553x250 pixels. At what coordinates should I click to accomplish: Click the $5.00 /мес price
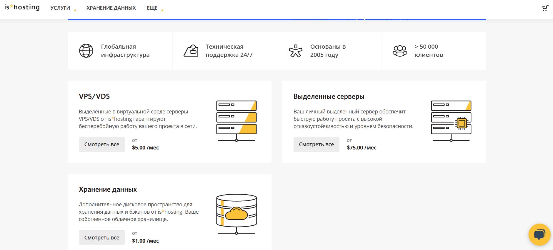click(145, 148)
